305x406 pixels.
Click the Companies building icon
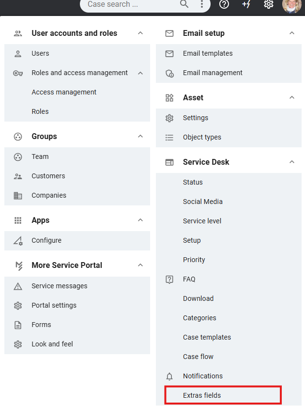[x=18, y=196]
